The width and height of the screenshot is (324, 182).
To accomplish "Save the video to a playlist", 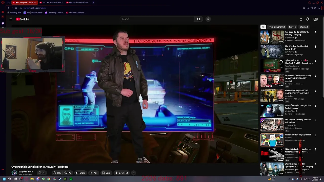I will coord(106,173).
